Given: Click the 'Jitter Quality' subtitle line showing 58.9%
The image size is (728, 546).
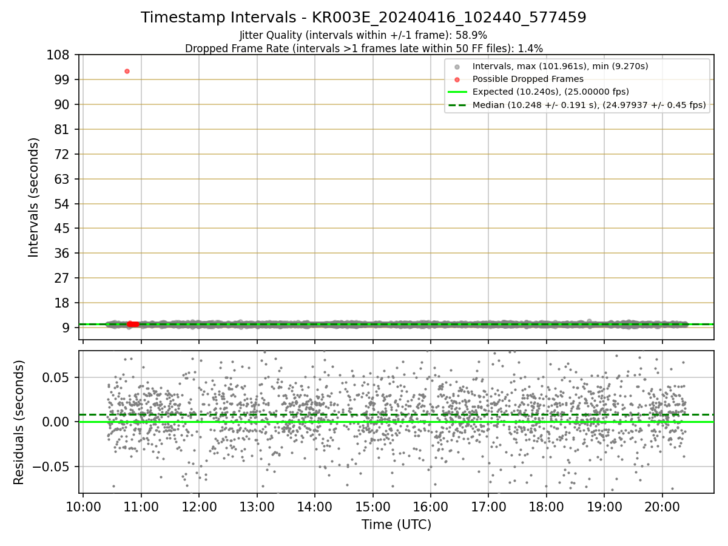Looking at the screenshot, I should click(363, 35).
